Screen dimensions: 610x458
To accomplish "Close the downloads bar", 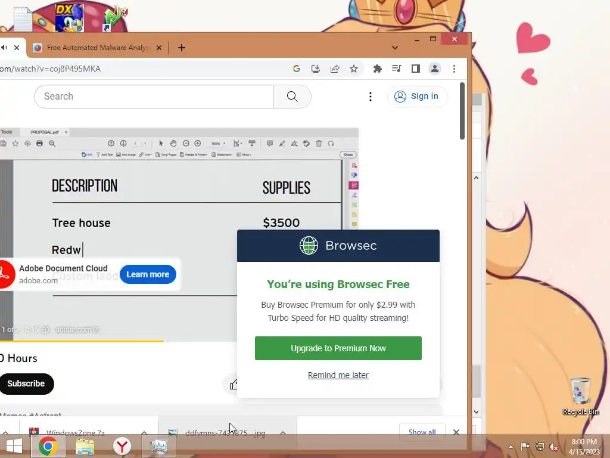I will pos(456,432).
